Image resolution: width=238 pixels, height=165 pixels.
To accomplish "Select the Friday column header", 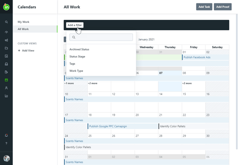I will [x=194, y=47].
